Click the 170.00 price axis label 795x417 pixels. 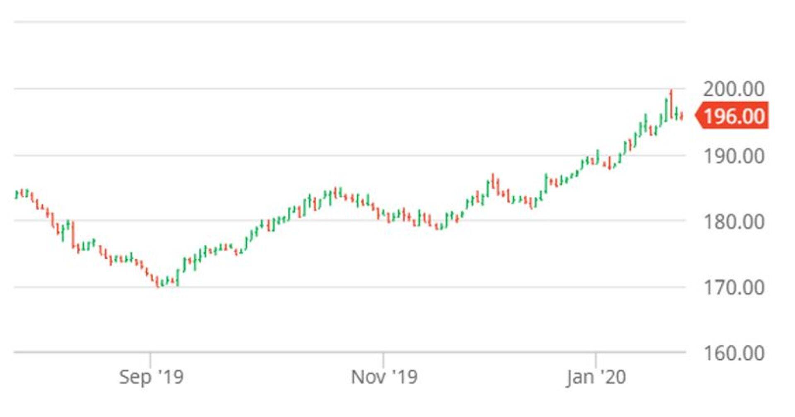[733, 288]
